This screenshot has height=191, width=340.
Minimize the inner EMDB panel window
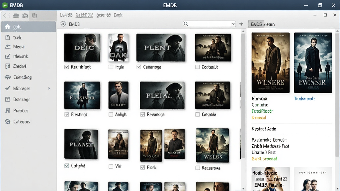pyautogui.click(x=315, y=15)
